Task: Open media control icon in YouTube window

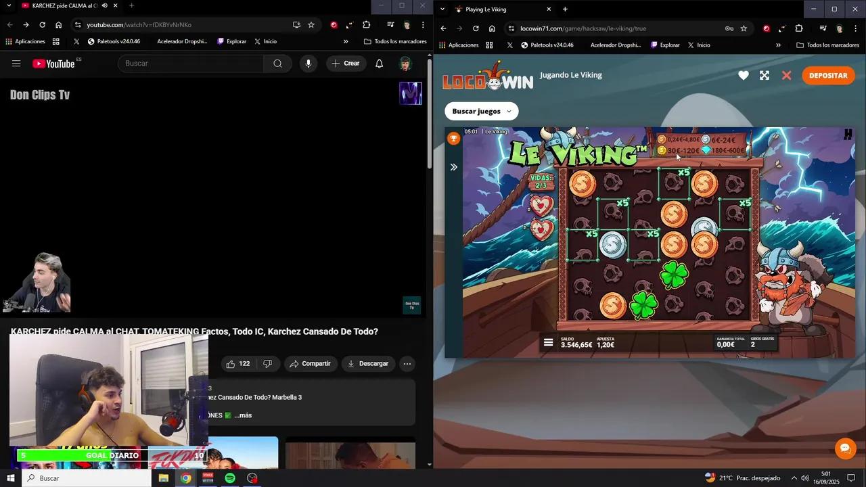Action: 390,25
